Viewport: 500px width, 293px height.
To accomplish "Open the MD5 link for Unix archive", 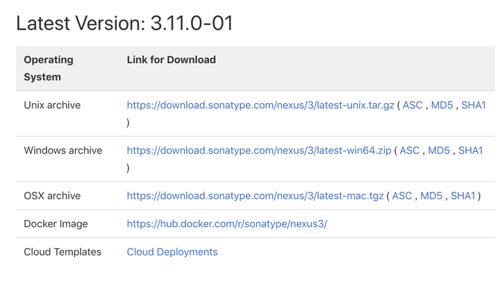I will [x=442, y=105].
